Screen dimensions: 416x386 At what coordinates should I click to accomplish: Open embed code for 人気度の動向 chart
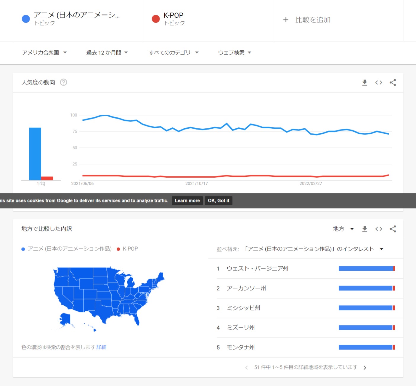(379, 82)
